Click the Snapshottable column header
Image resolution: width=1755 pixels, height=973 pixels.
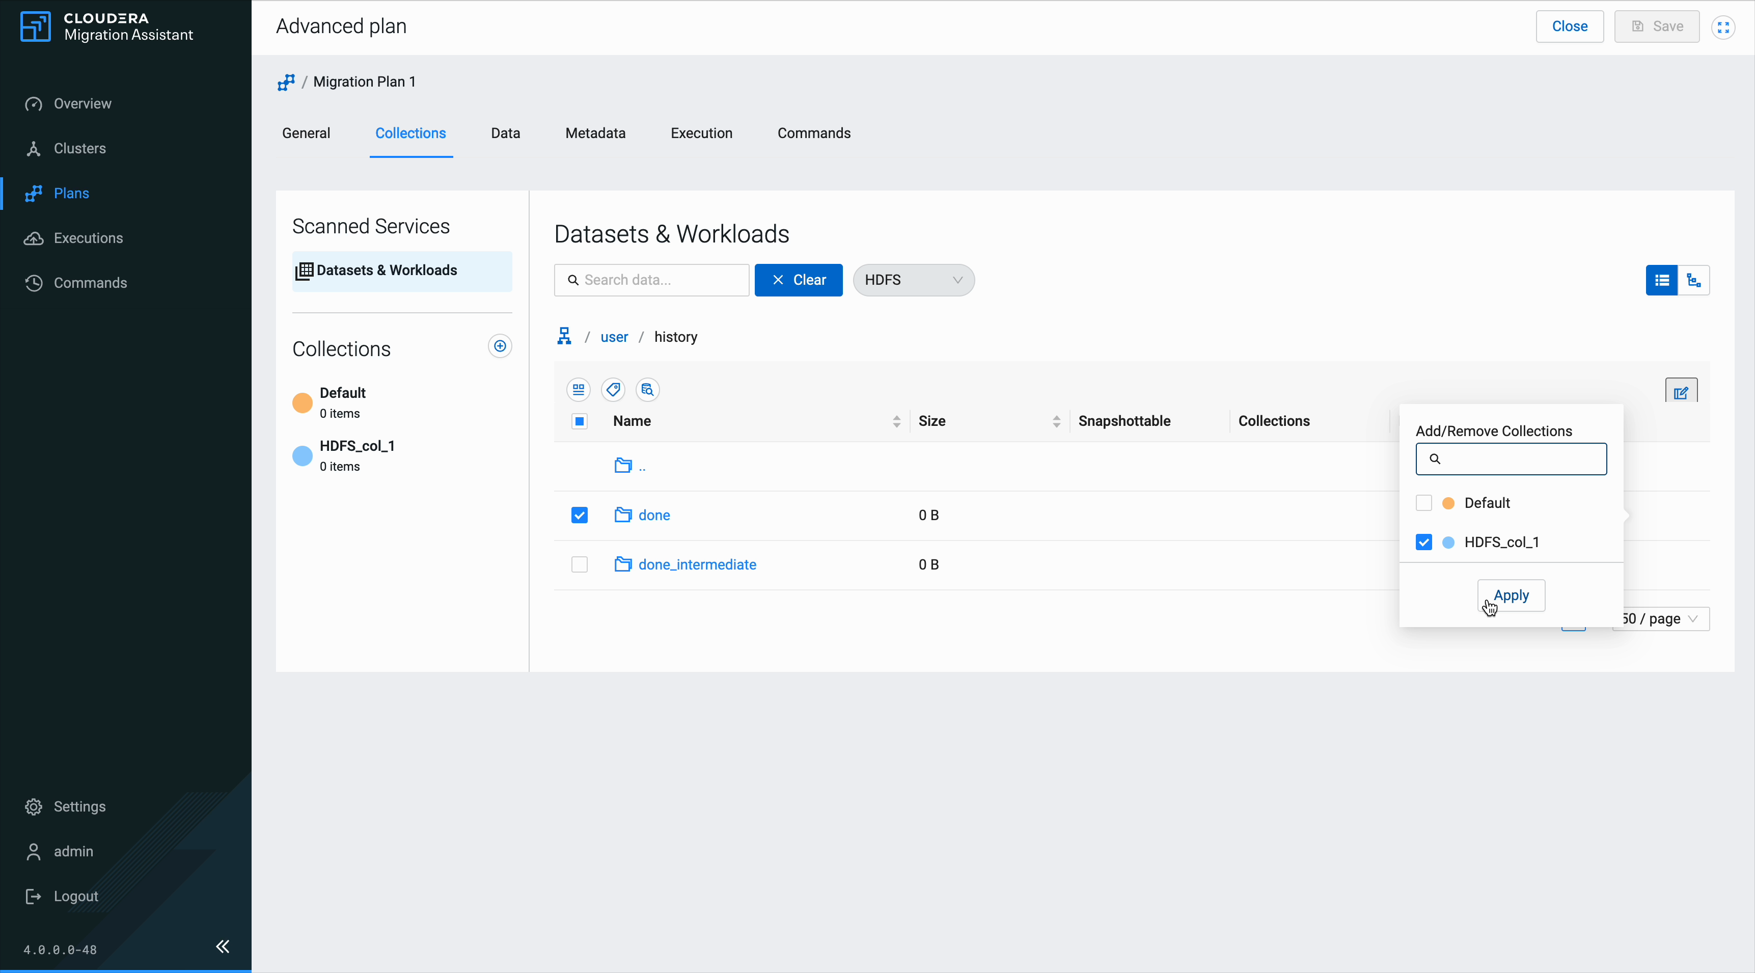(1124, 422)
